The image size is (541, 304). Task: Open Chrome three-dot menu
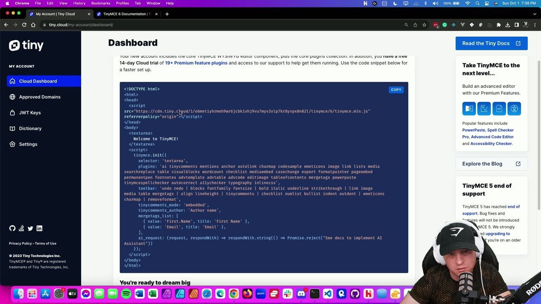point(535,25)
